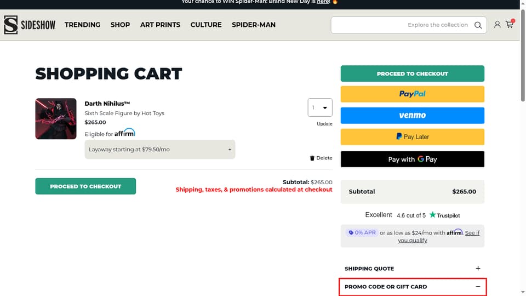The height and width of the screenshot is (296, 526).
Task: Click the right-hand PROCEED TO CHECKOUT button
Action: pos(412,73)
